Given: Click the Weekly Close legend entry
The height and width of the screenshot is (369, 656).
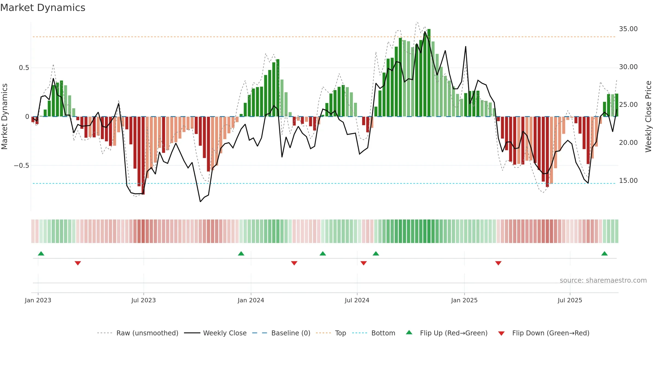Looking at the screenshot, I should tap(215, 333).
